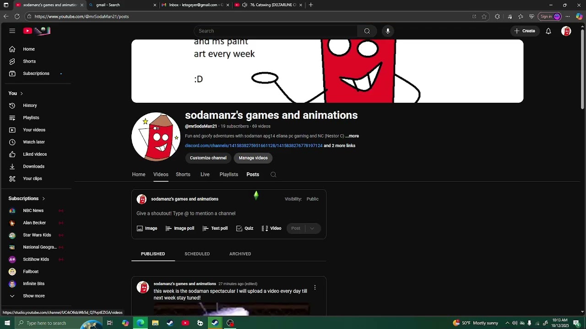Create a Quiz post
The height and width of the screenshot is (329, 586).
click(245, 228)
